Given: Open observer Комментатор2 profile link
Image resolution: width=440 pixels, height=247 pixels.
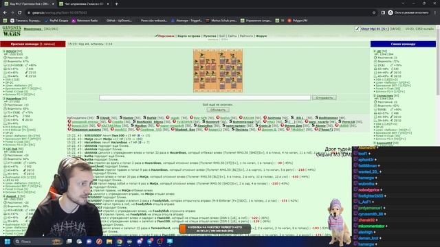Looking at the screenshot, I should coord(243,122).
